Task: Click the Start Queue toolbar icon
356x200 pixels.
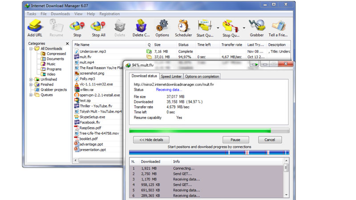Action: click(205, 28)
